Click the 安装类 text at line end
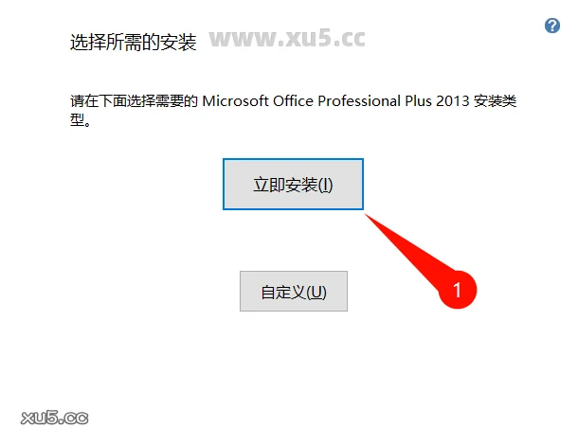The width and height of the screenshot is (578, 446). (495, 101)
